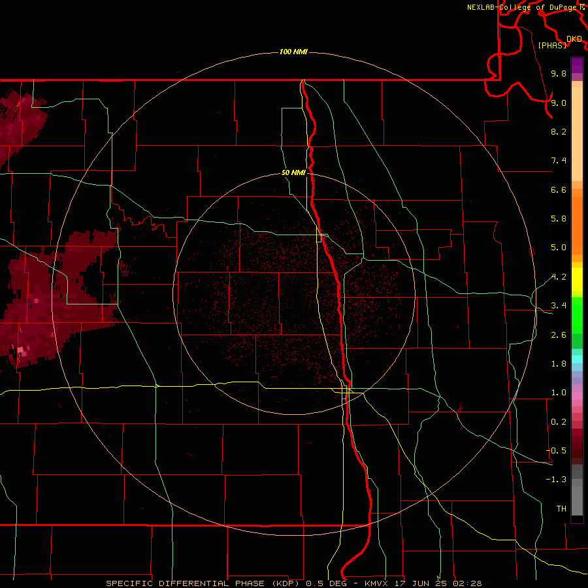Click the TH threshold label

(x=561, y=509)
